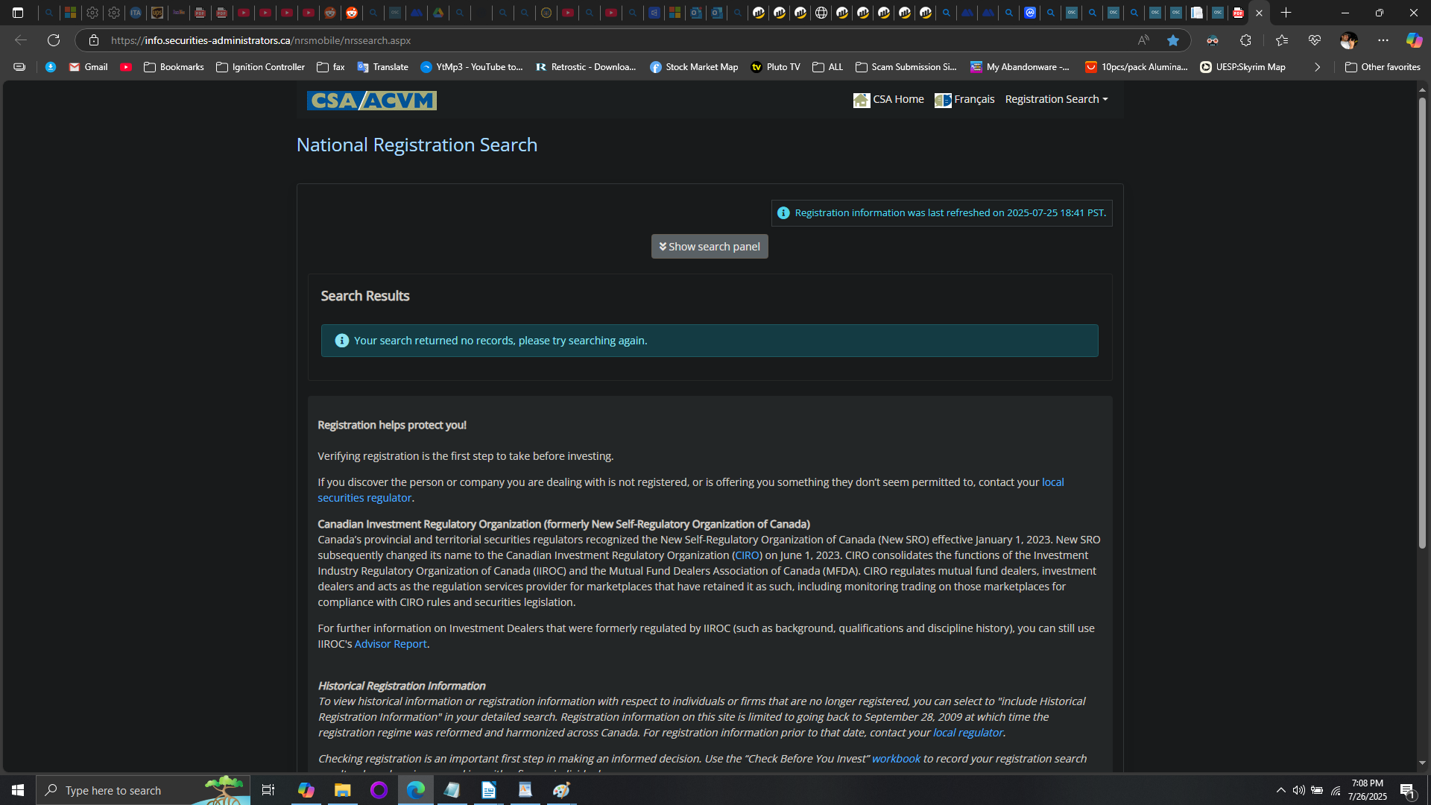Open the Windows Start menu

pyautogui.click(x=18, y=790)
